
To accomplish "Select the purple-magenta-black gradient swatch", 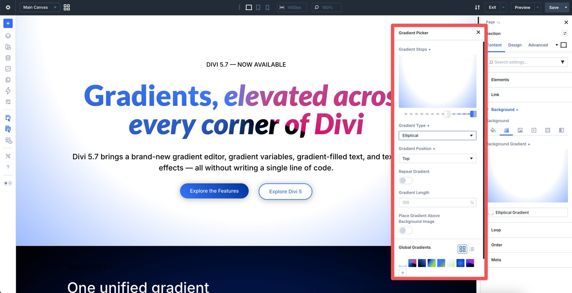I will pyautogui.click(x=470, y=263).
